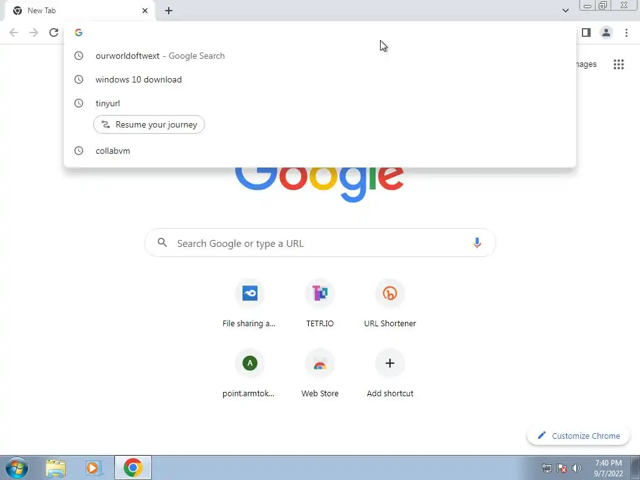Open the Google apps grid

[x=618, y=64]
